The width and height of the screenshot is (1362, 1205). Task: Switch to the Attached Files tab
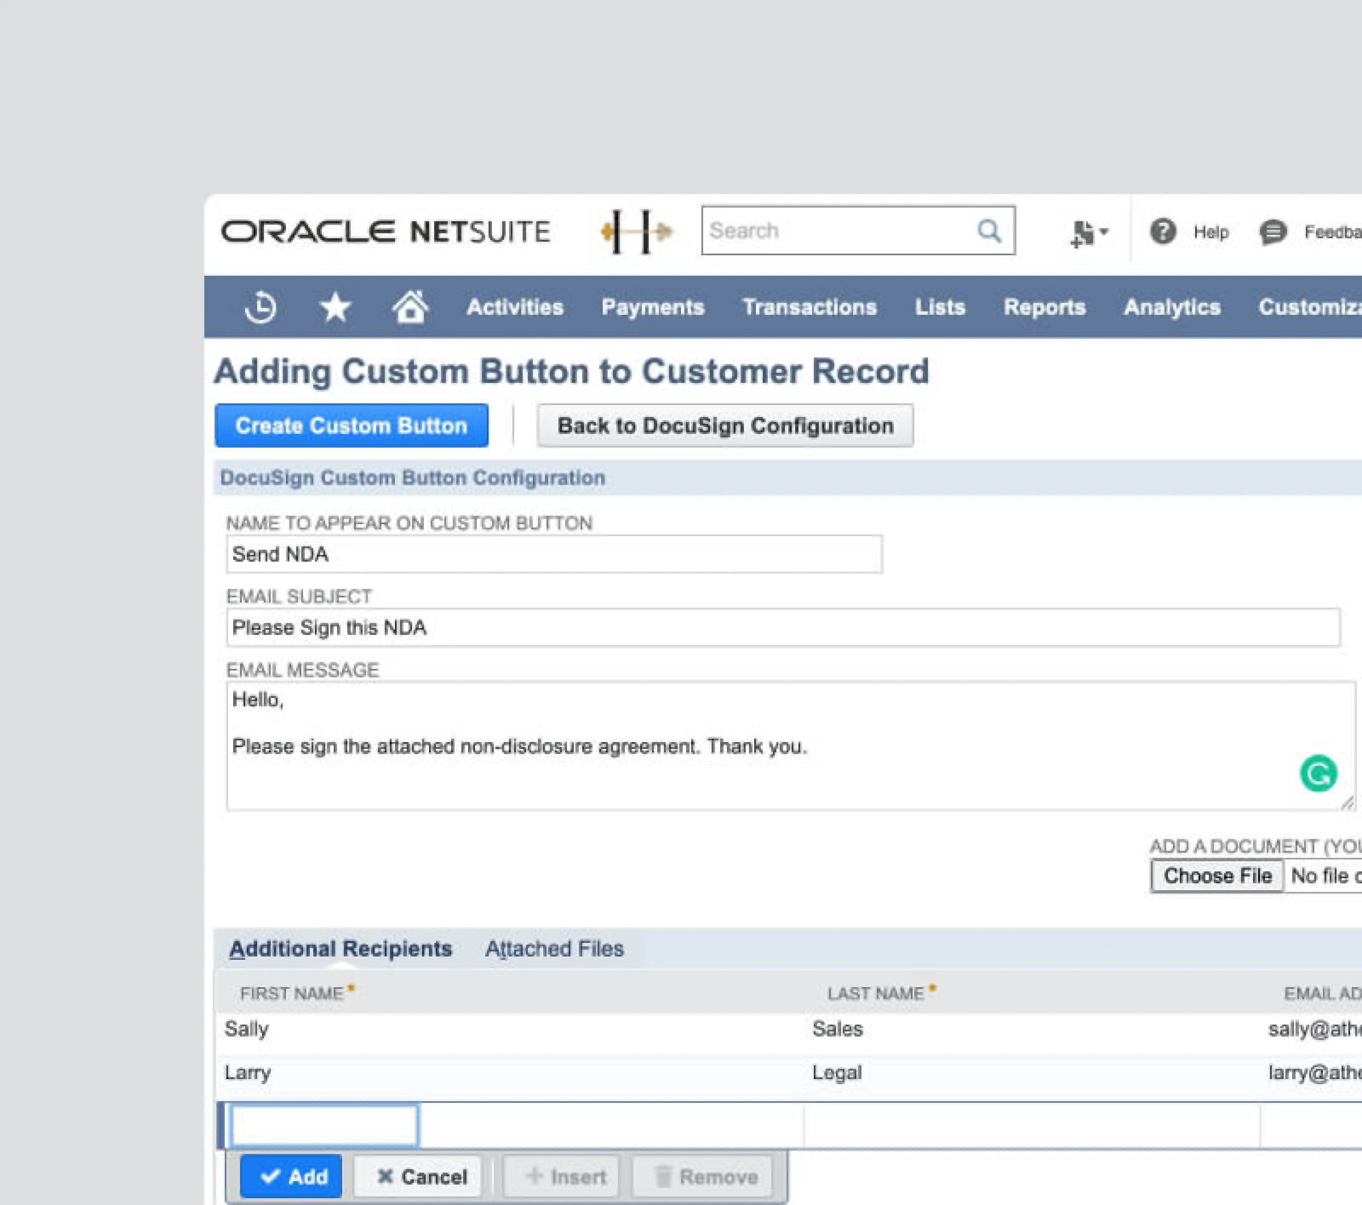(554, 948)
